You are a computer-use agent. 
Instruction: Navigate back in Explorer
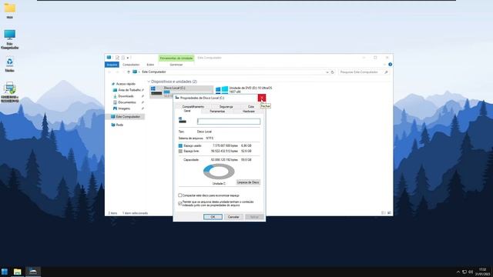[109, 72]
